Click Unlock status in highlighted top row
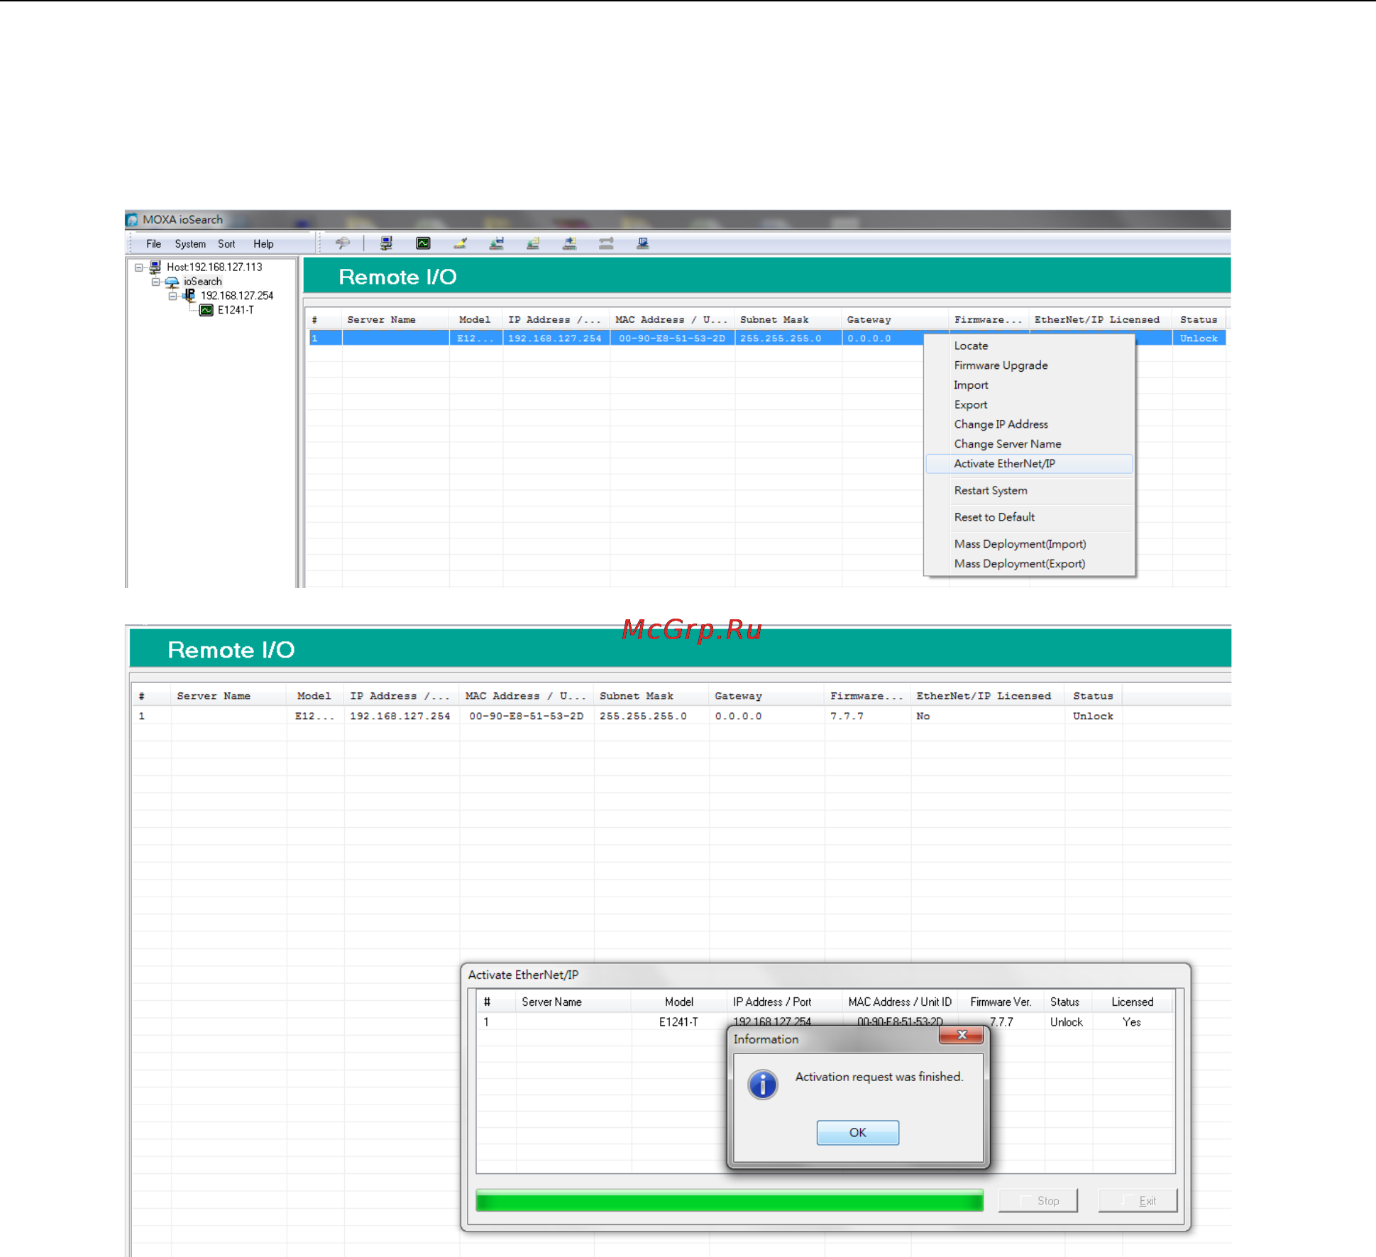Screen dimensions: 1376x1257 pos(1199,338)
